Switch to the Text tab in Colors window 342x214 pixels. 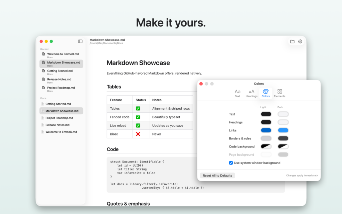[x=237, y=93]
